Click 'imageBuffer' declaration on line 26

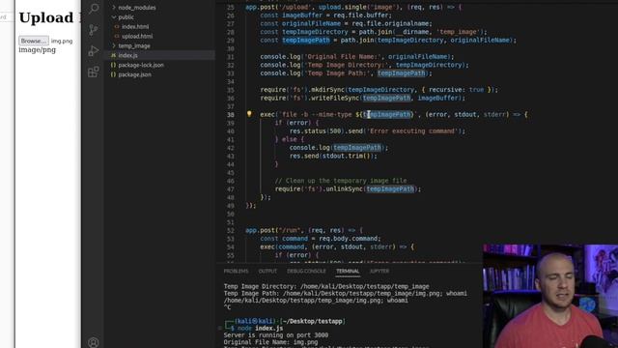[302, 15]
